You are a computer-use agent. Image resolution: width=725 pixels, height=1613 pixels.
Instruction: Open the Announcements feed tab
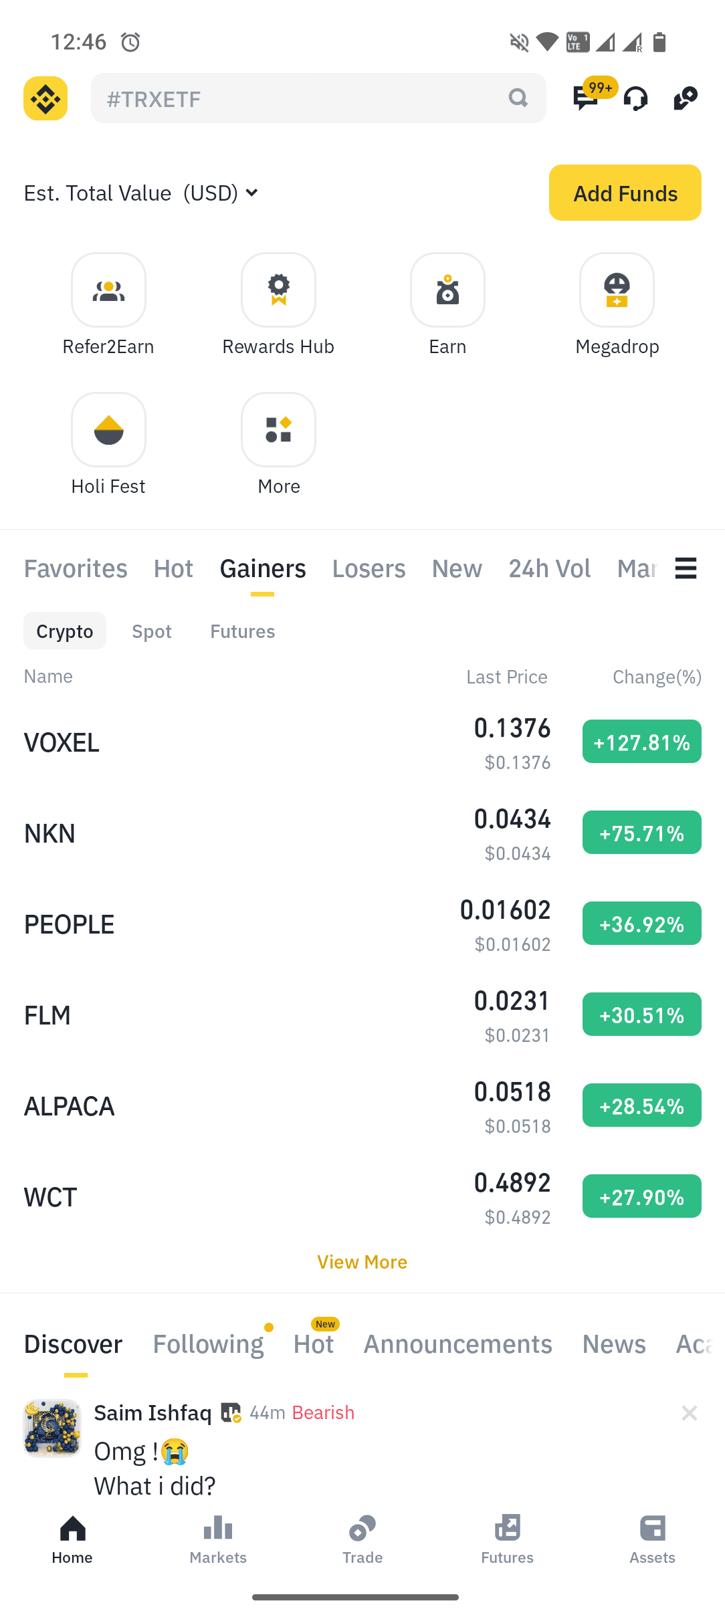[x=457, y=1344]
